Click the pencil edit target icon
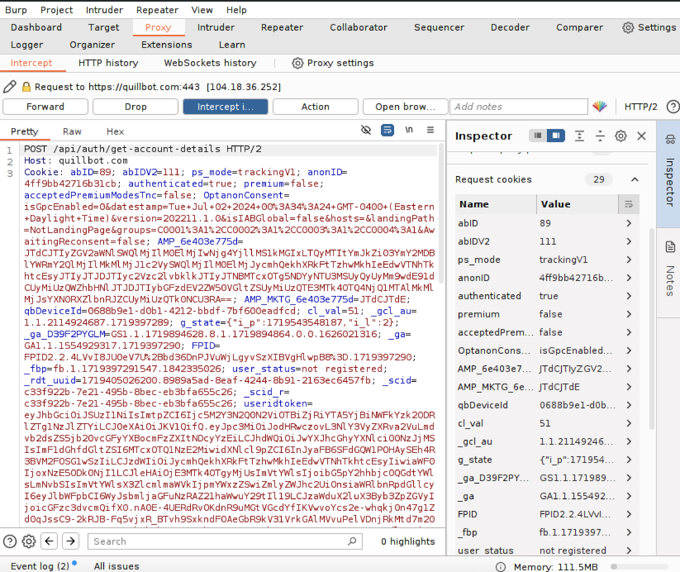The image size is (680, 572). 10,87
